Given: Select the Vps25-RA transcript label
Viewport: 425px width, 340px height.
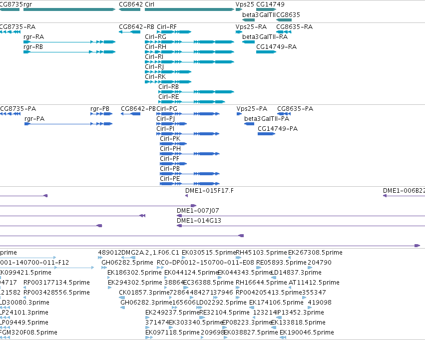Looking at the screenshot, I should [x=251, y=27].
